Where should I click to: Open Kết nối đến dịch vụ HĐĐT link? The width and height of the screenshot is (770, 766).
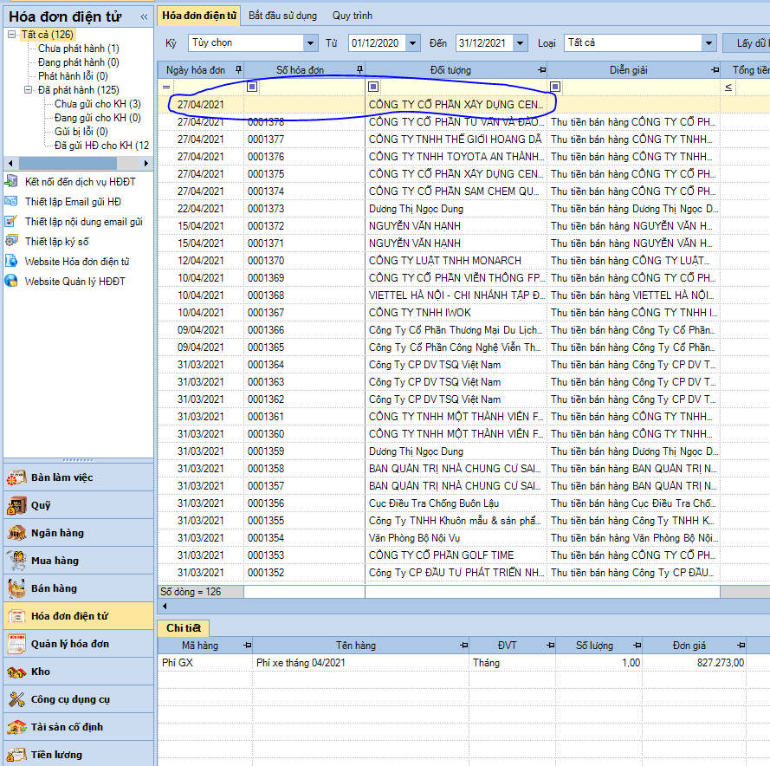pyautogui.click(x=80, y=182)
